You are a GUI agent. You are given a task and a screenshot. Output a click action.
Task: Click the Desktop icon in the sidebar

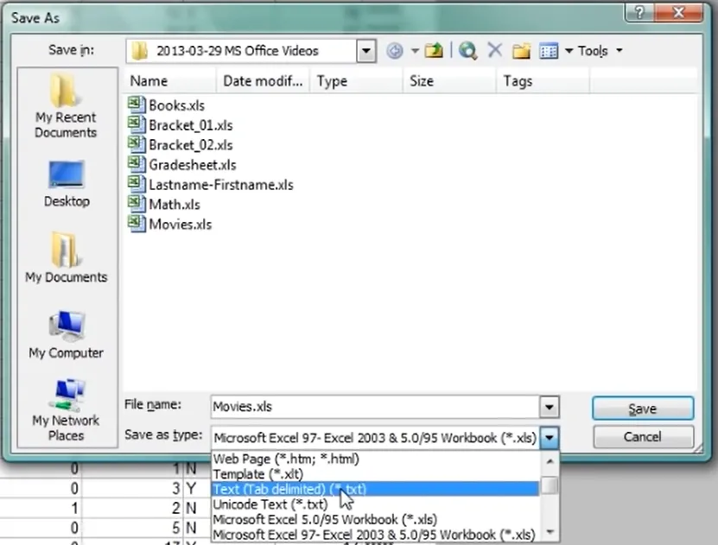coord(65,183)
